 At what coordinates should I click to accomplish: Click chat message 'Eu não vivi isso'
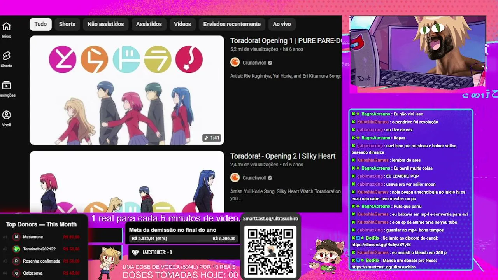pos(408,114)
